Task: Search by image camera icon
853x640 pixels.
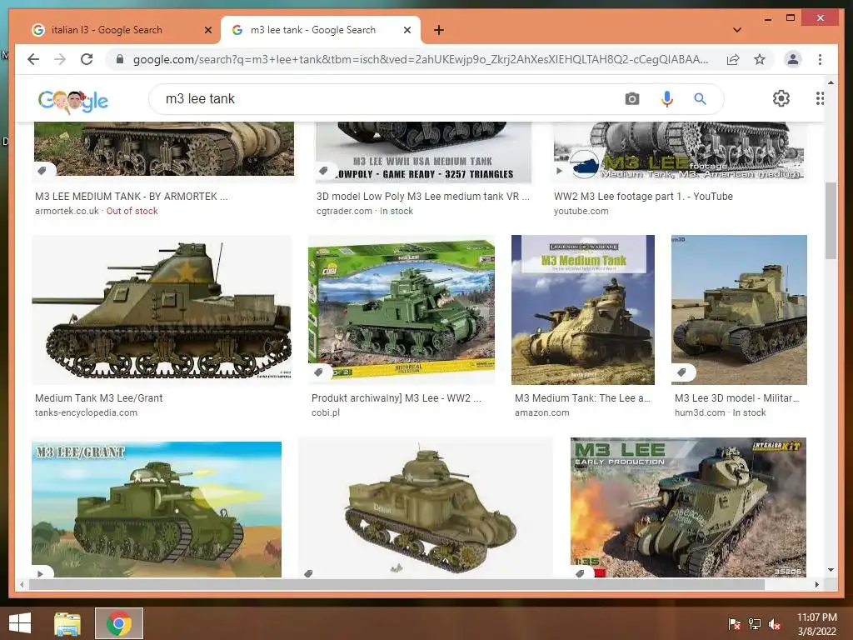Action: click(x=632, y=99)
